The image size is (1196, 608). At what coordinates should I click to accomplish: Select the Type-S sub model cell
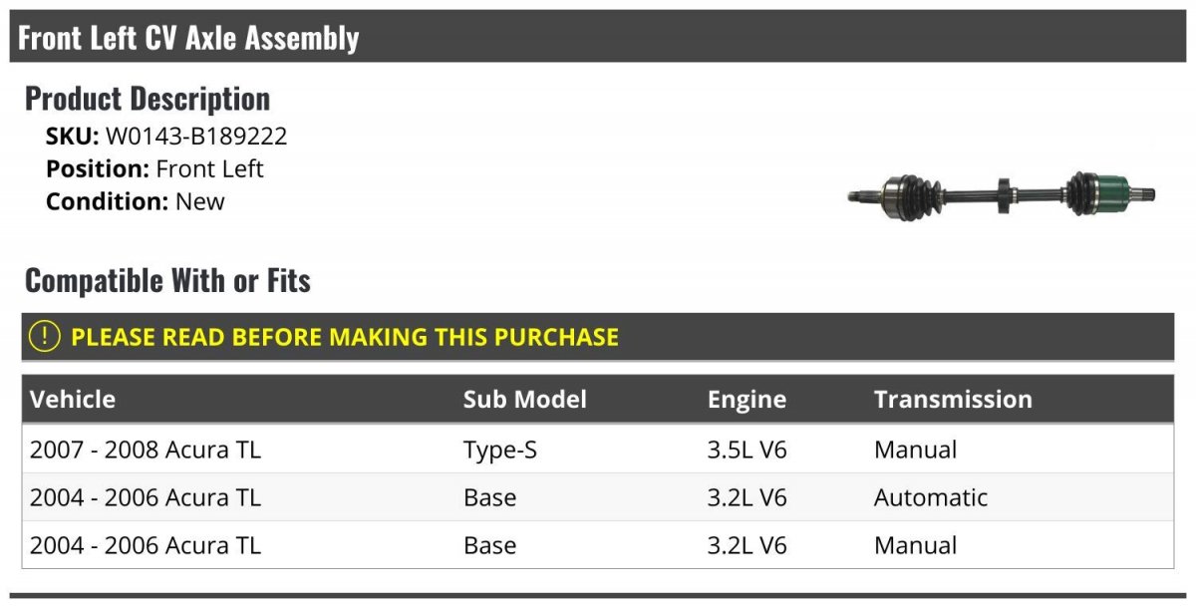coord(499,450)
